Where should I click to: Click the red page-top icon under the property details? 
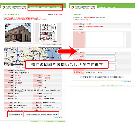(62, 118)
